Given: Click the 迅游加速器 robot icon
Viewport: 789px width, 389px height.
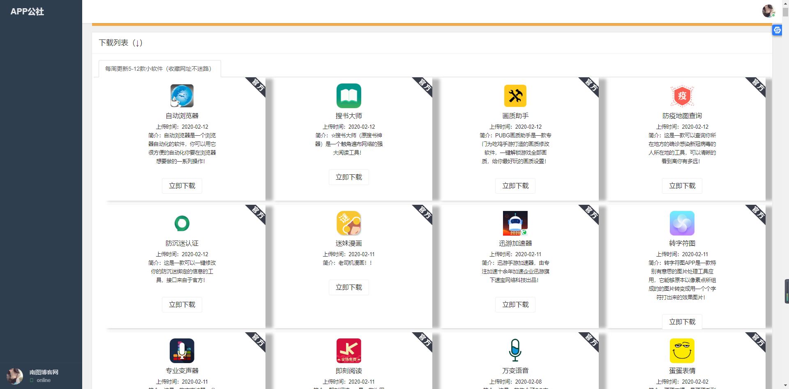Looking at the screenshot, I should click(515, 223).
